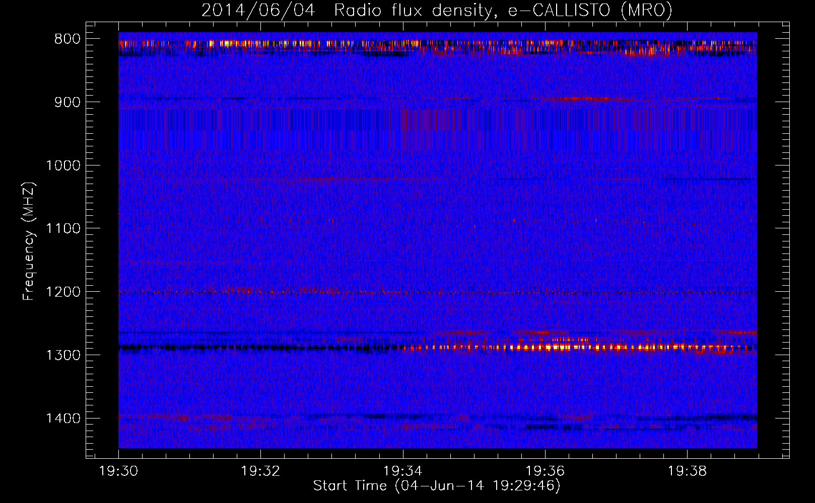Select the 1400 frequency axis label
Viewport: 815px width, 503px height.
(63, 418)
